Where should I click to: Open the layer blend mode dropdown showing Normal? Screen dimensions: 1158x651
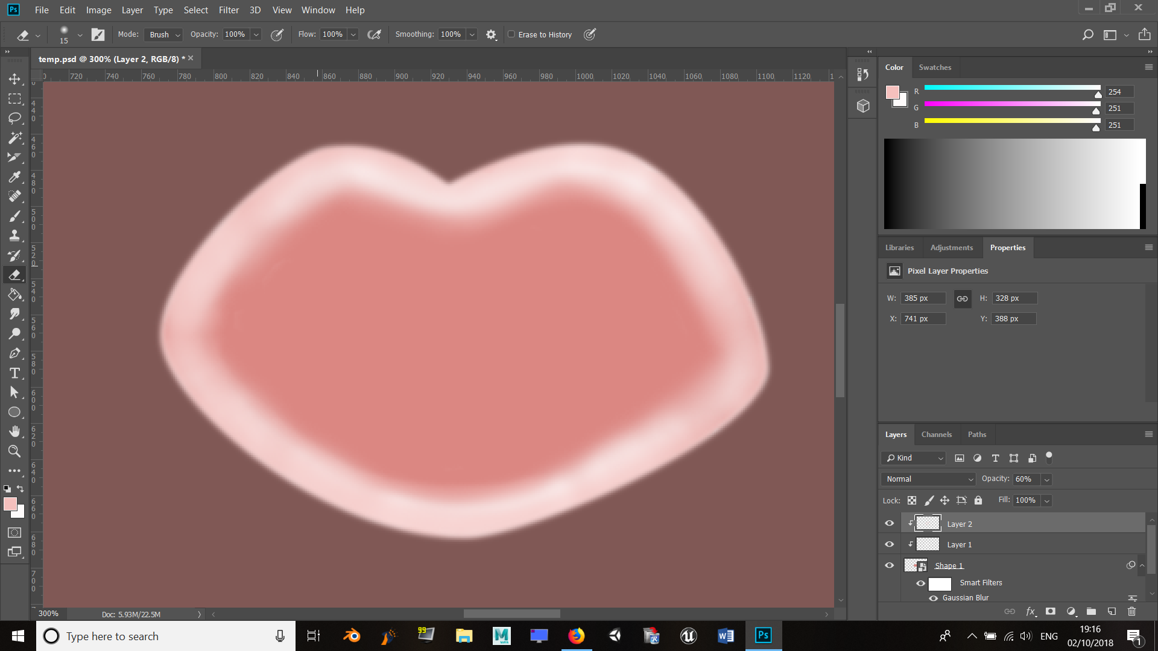point(927,479)
